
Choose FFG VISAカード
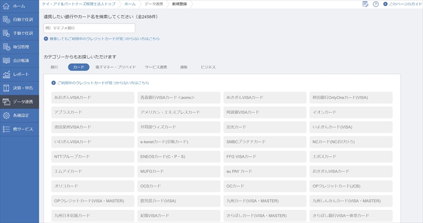[x=265, y=157]
